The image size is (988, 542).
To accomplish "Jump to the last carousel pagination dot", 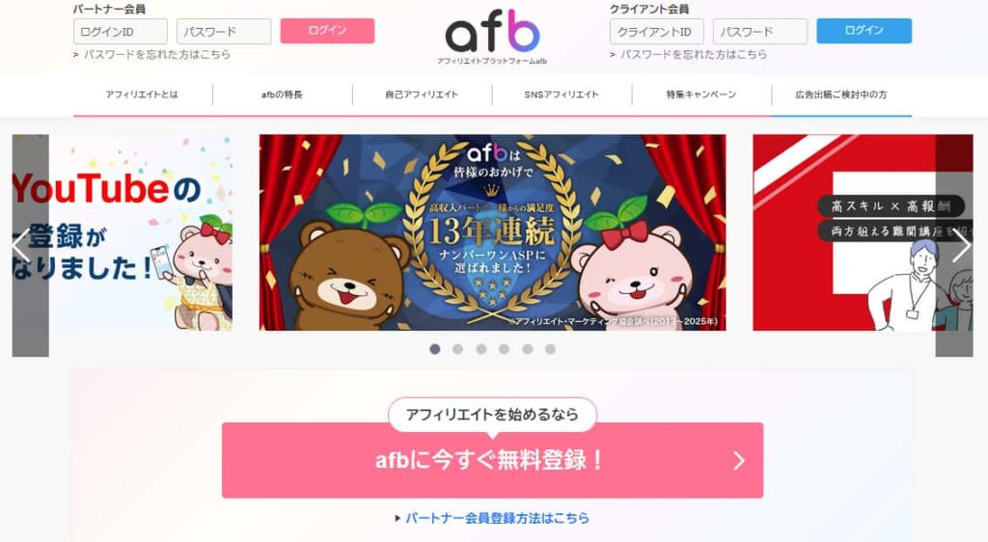I will tap(550, 349).
